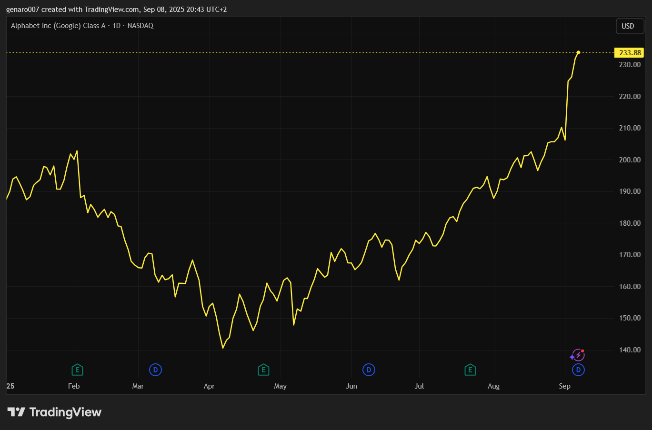Click the purple lightning bolt event icon

click(577, 355)
